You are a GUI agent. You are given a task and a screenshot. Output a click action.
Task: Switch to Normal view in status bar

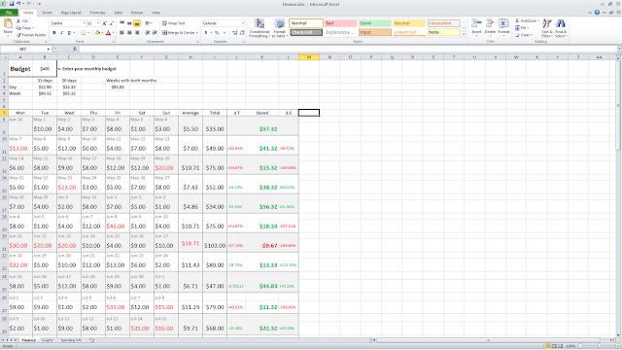tap(548, 346)
